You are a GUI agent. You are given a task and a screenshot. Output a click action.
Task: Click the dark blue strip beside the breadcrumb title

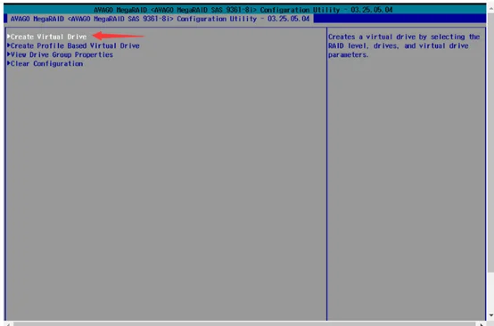pyautogui.click(x=399, y=19)
